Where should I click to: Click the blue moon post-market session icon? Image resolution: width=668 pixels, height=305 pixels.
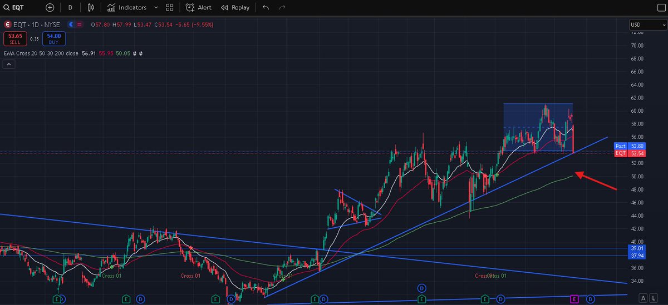(71, 25)
